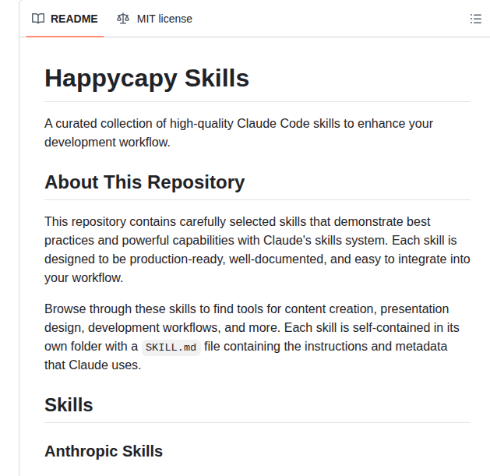
Task: Open the README tab
Action: [65, 19]
